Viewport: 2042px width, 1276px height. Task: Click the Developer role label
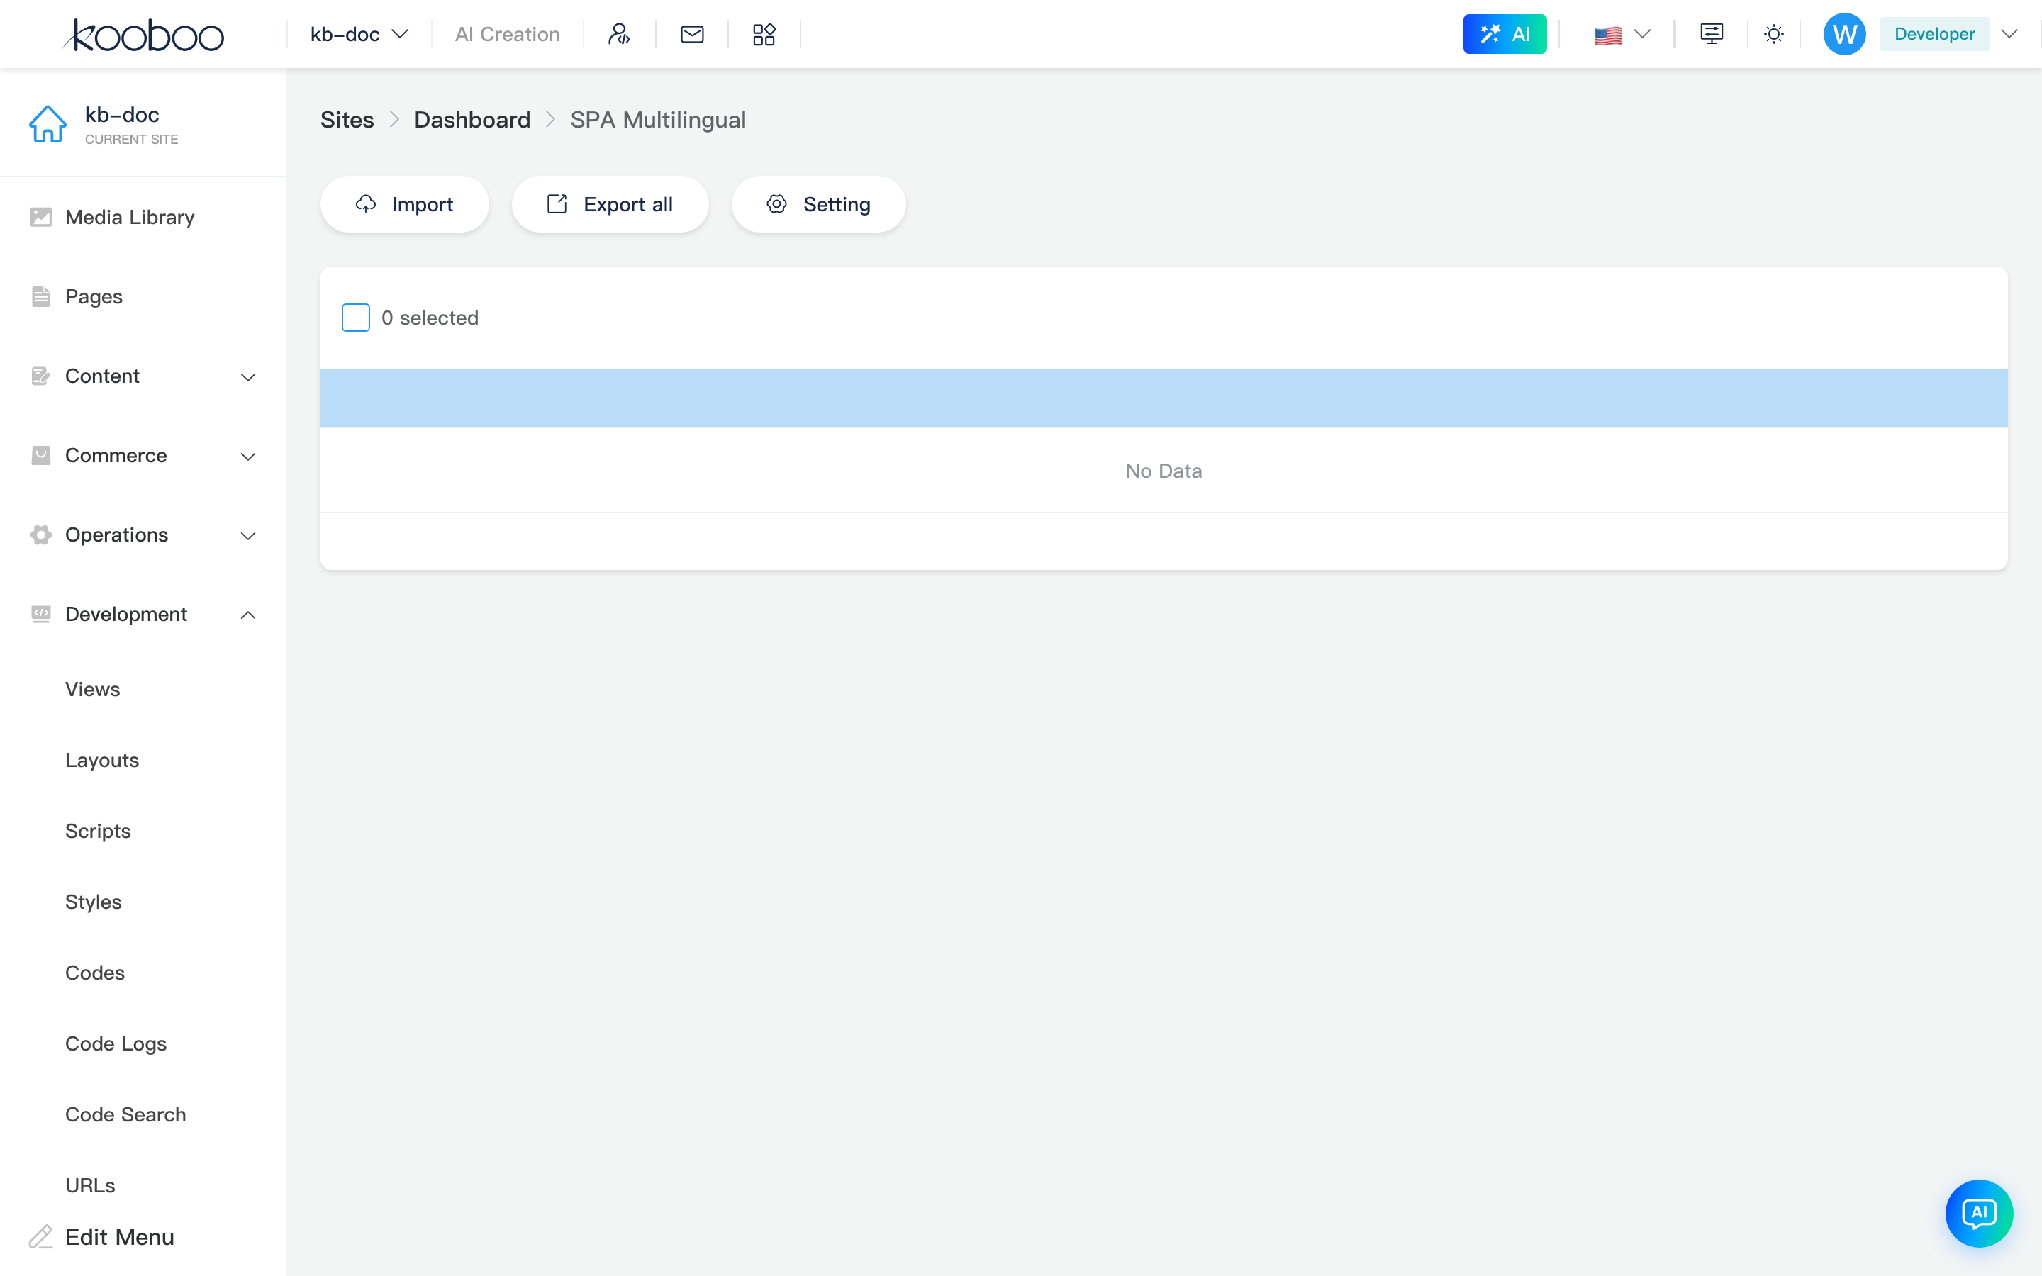pyautogui.click(x=1934, y=35)
